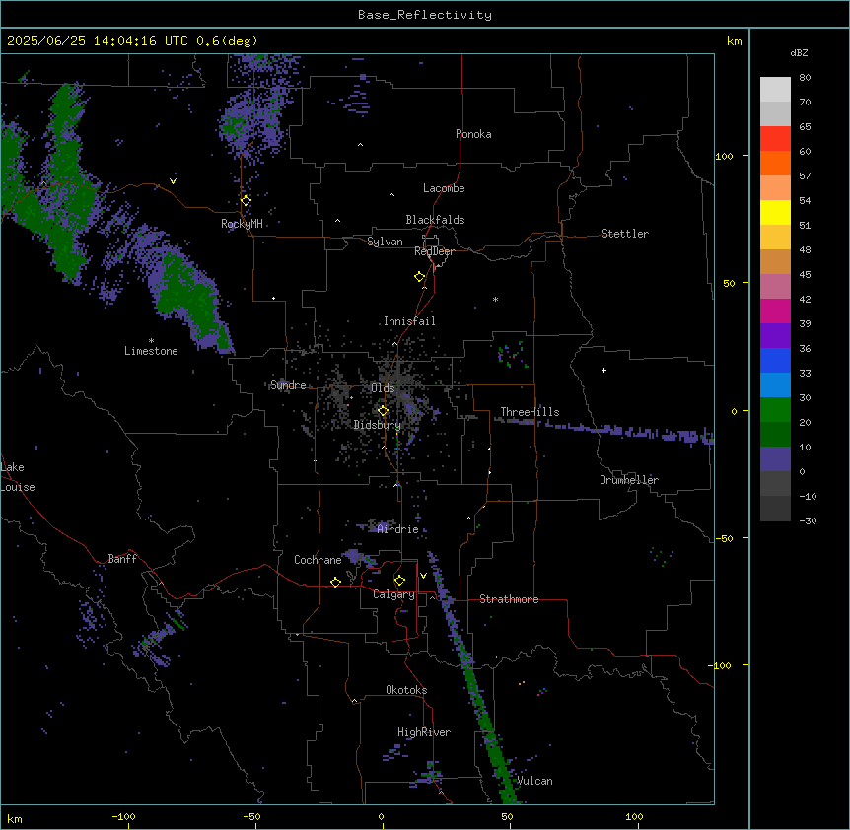Click the ThreeHills label

tap(530, 412)
